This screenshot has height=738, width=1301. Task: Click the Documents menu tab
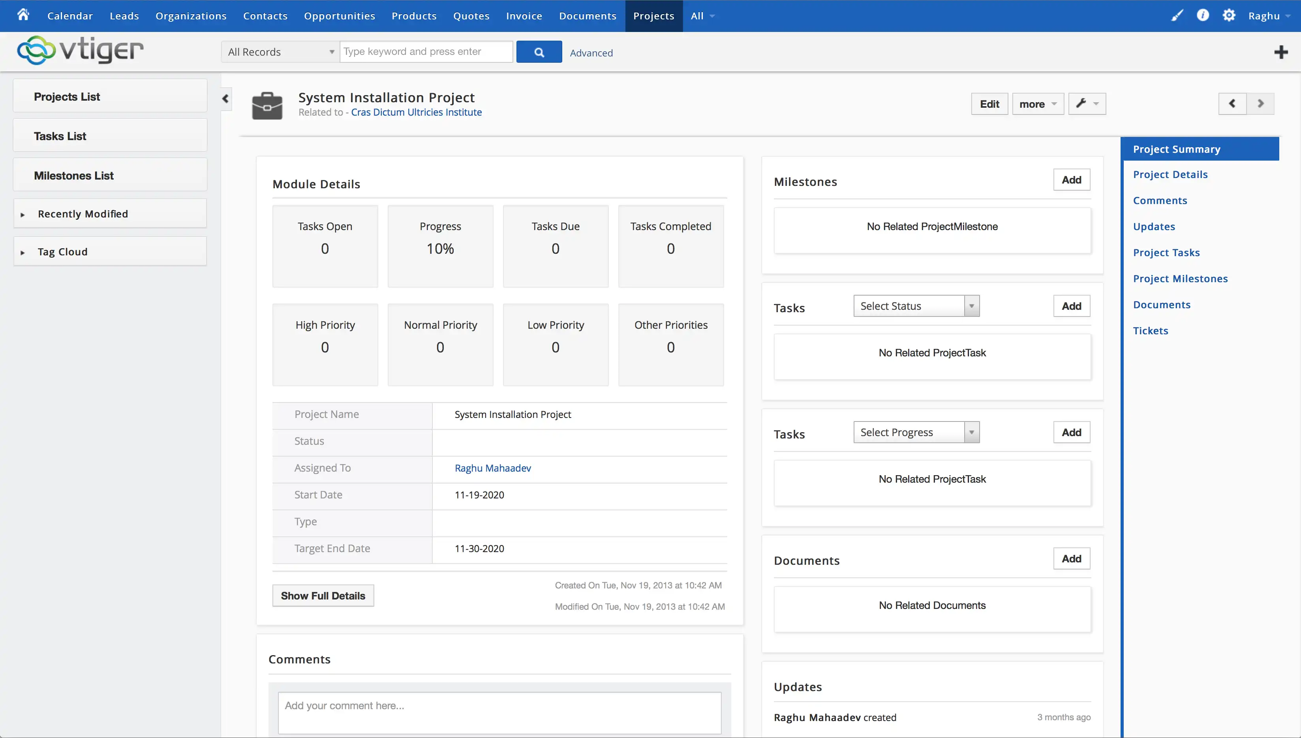point(588,15)
